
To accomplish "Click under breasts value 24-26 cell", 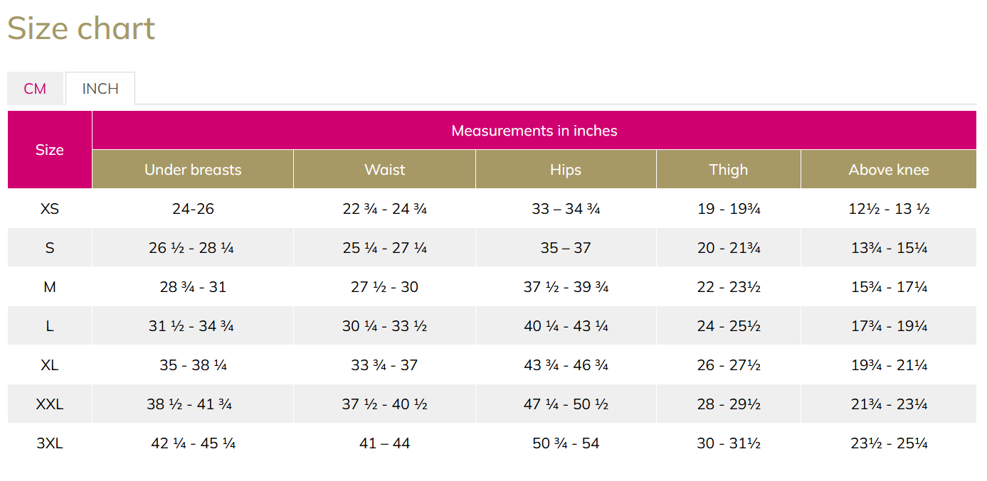I will [193, 209].
